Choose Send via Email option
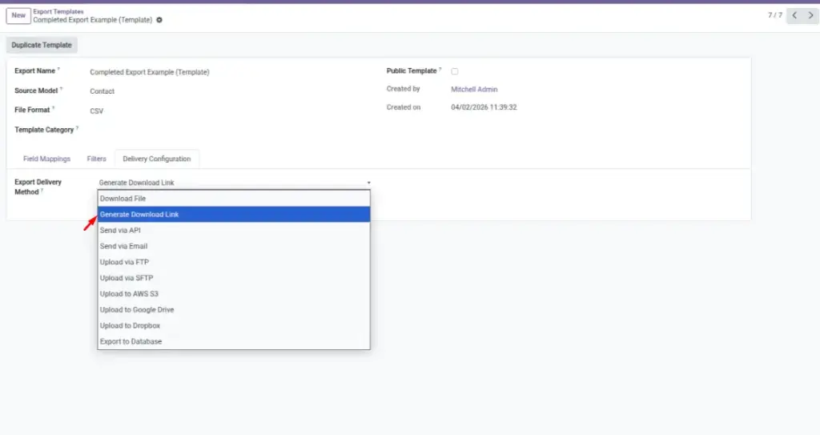 pyautogui.click(x=234, y=246)
